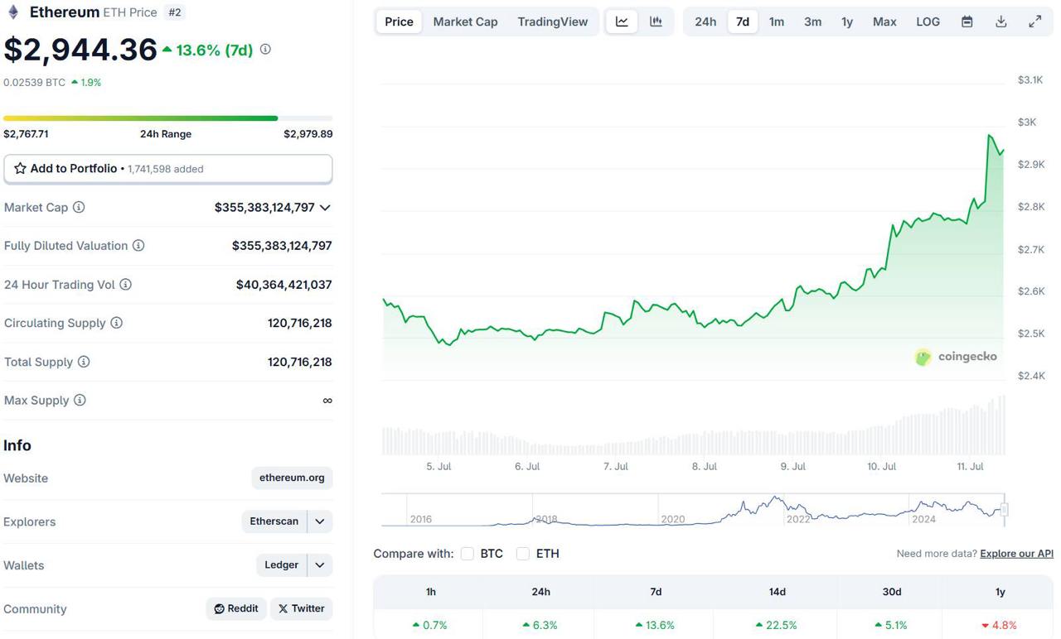The image size is (1061, 639).
Task: Click the Reddit icon in Community
Action: [x=219, y=608]
